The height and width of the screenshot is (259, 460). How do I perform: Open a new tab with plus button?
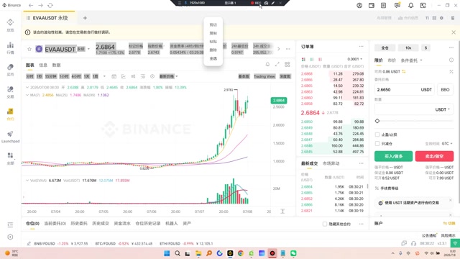pyautogui.click(x=85, y=18)
